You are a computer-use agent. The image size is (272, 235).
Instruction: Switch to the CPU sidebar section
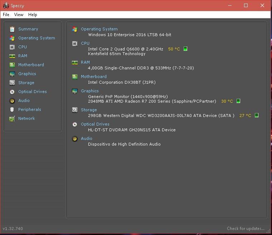coord(23,47)
